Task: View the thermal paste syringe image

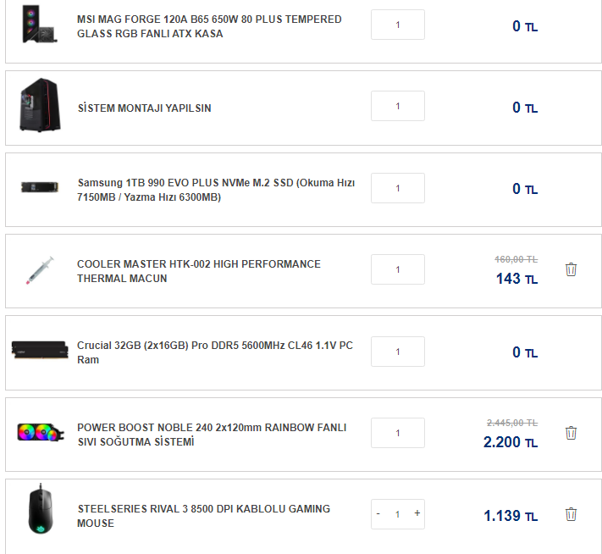Action: (40, 270)
